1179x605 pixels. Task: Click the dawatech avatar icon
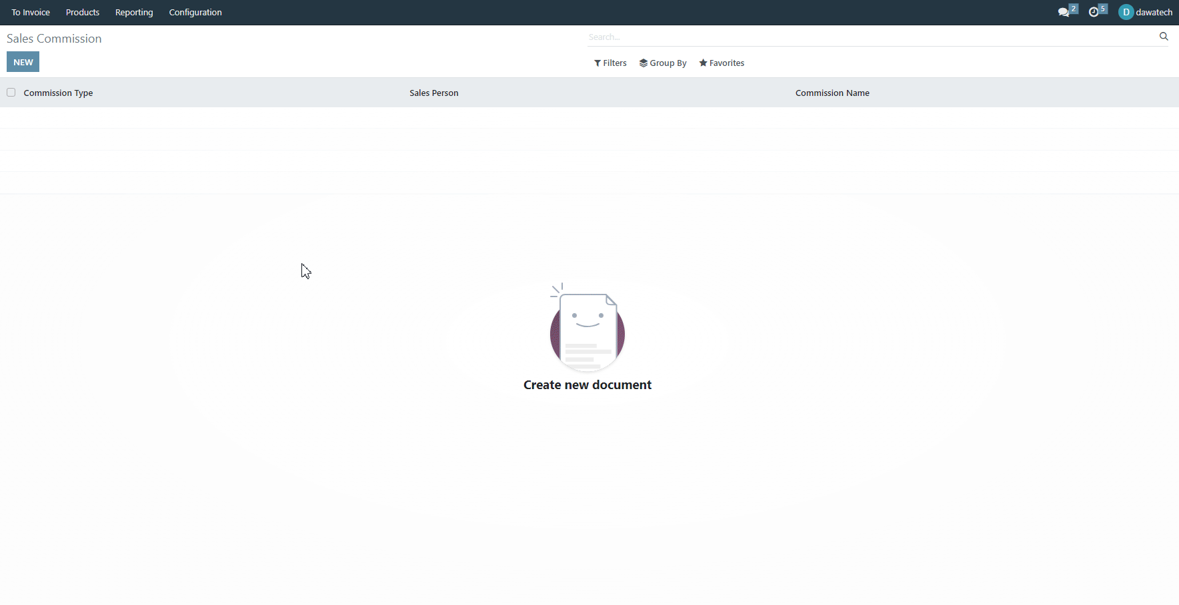point(1126,12)
